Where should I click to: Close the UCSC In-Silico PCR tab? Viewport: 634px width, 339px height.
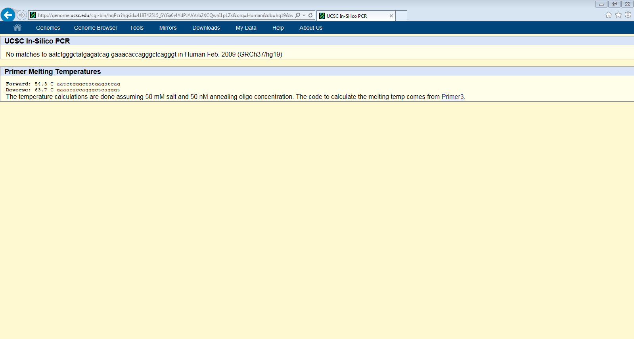[391, 16]
